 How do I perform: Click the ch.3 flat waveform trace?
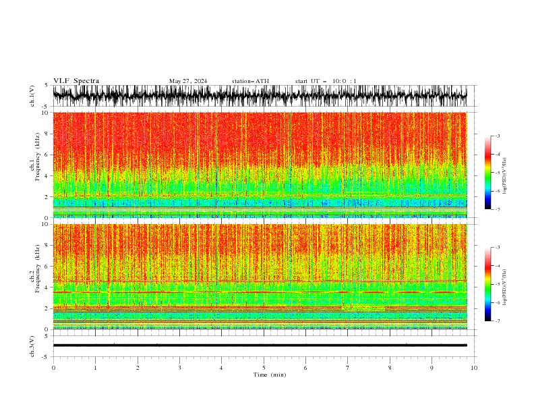pos(260,346)
